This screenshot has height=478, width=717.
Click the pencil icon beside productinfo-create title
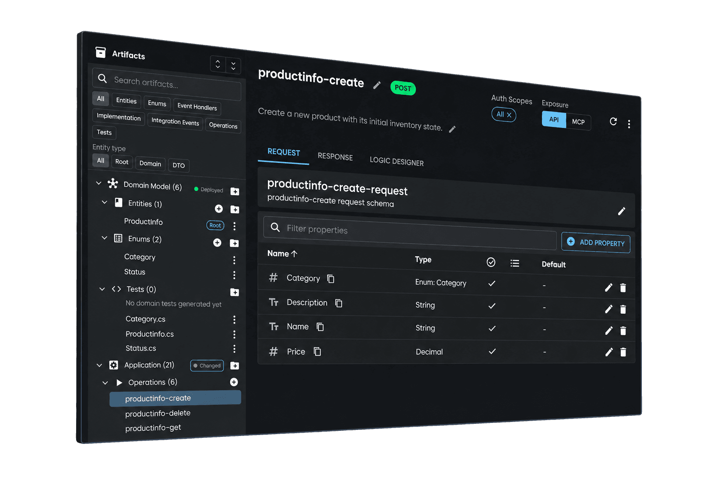[377, 85]
